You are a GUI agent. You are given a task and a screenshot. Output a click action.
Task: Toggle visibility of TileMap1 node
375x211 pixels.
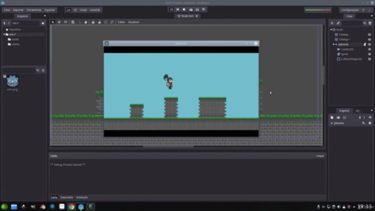tap(370, 39)
